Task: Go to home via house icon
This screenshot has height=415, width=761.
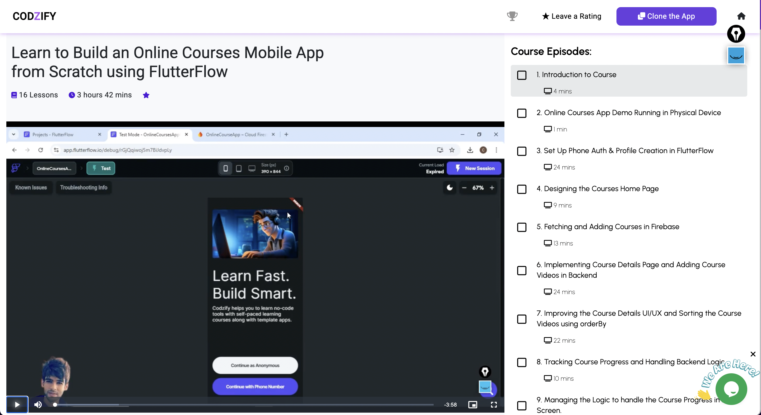Action: (x=741, y=16)
